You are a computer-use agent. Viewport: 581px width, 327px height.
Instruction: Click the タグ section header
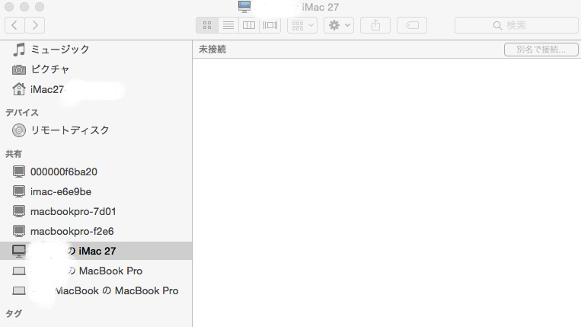point(14,313)
